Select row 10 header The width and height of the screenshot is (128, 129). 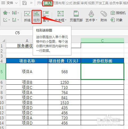[3, 103]
